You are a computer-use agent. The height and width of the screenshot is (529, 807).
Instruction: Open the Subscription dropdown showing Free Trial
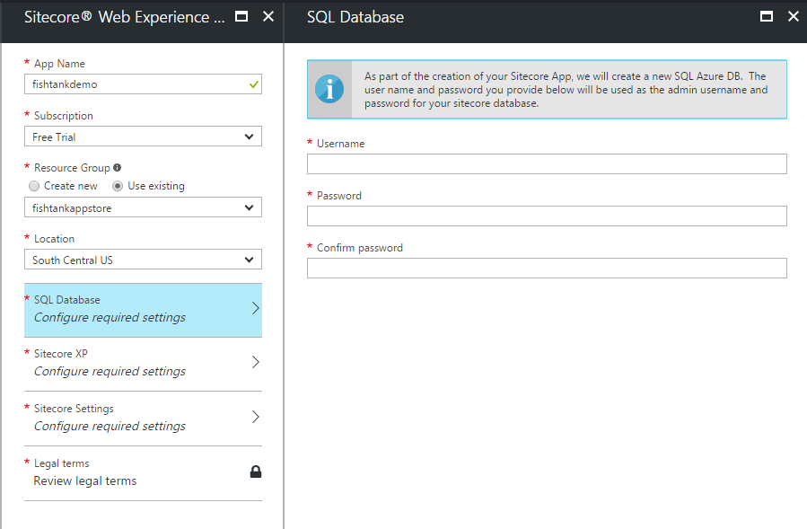pyautogui.click(x=143, y=137)
